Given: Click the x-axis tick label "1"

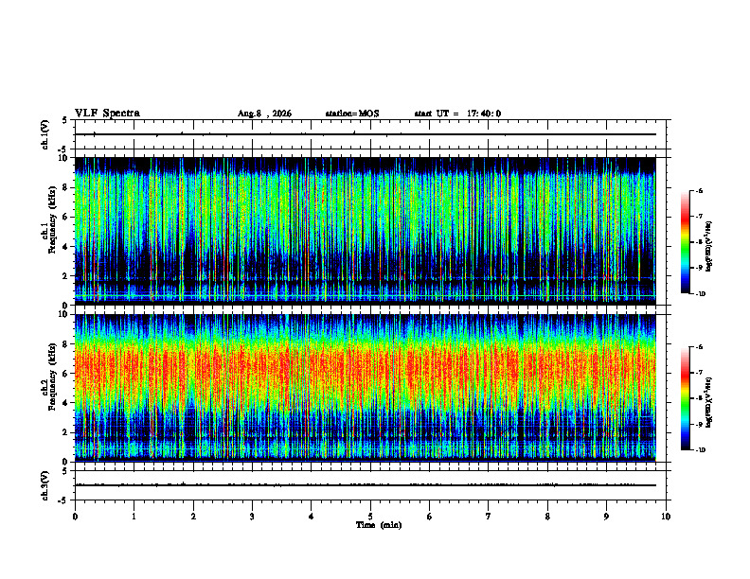Looking at the screenshot, I should [x=134, y=517].
